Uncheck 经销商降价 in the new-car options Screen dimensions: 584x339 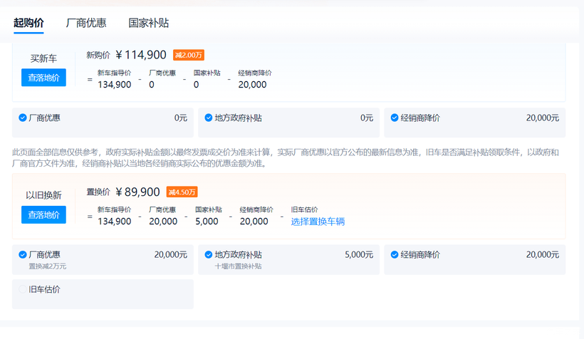(395, 118)
